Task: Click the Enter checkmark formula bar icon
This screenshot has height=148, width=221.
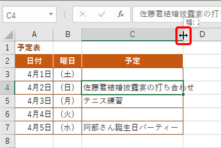Action: (101, 14)
